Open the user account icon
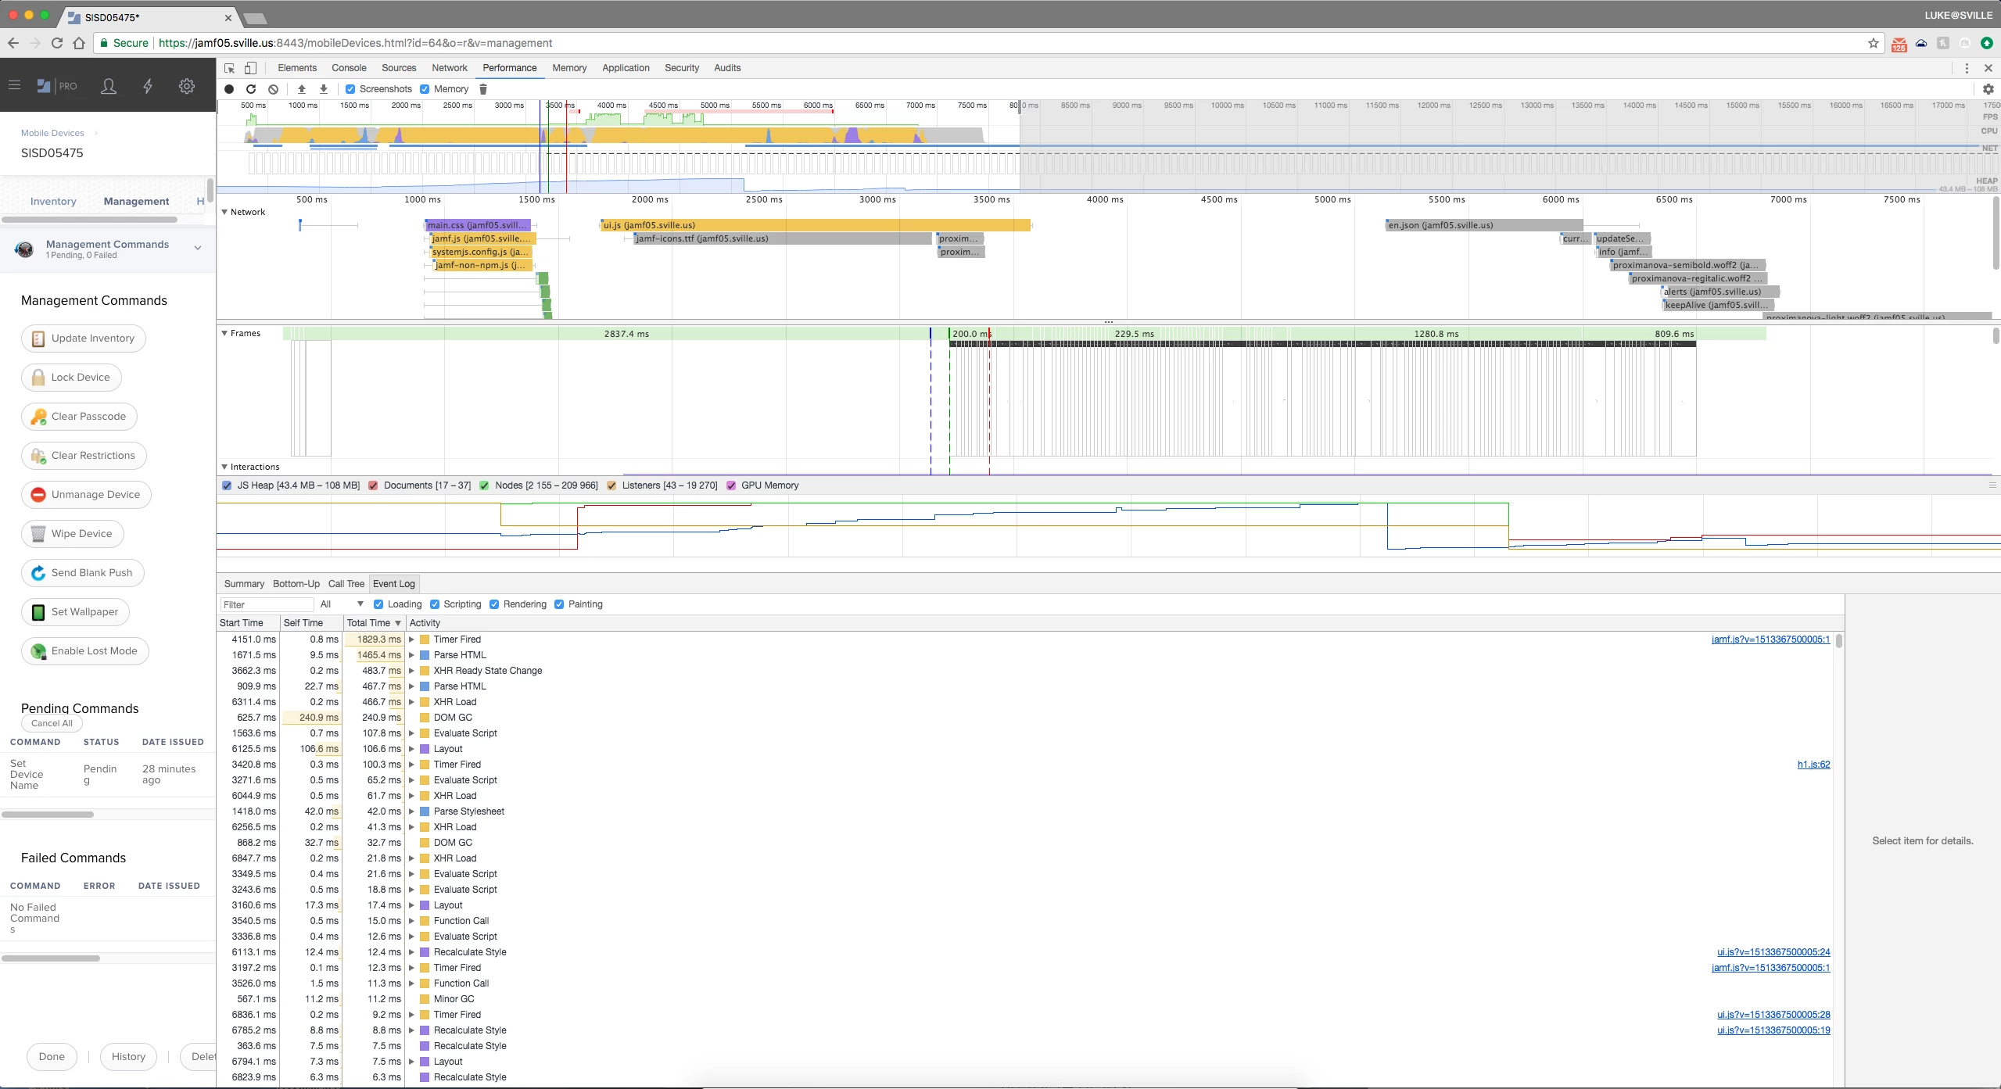Viewport: 2001px width, 1089px height. [x=109, y=86]
